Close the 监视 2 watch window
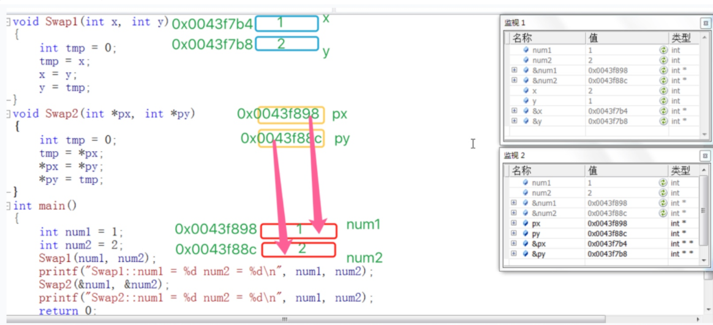 (704, 156)
